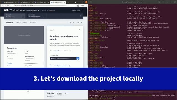
Task: Click the Chrome media control icon
Action: click(75, 2)
